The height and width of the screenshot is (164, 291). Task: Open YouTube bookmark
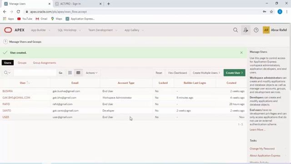[x=25, y=19]
